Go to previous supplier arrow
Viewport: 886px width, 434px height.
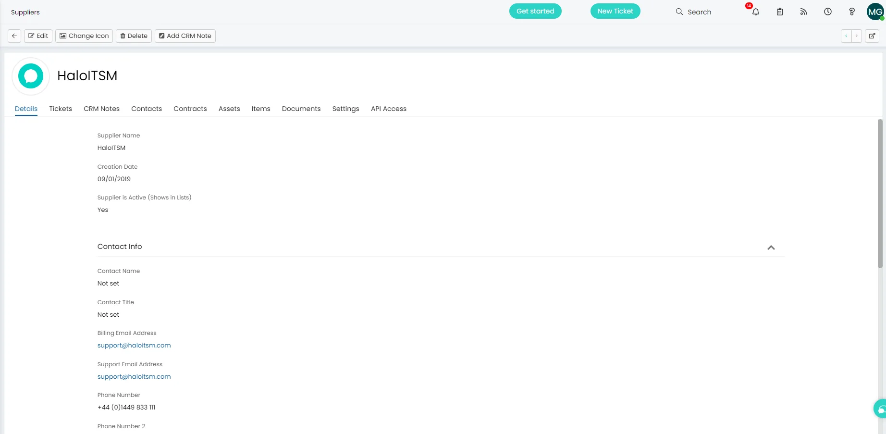846,36
